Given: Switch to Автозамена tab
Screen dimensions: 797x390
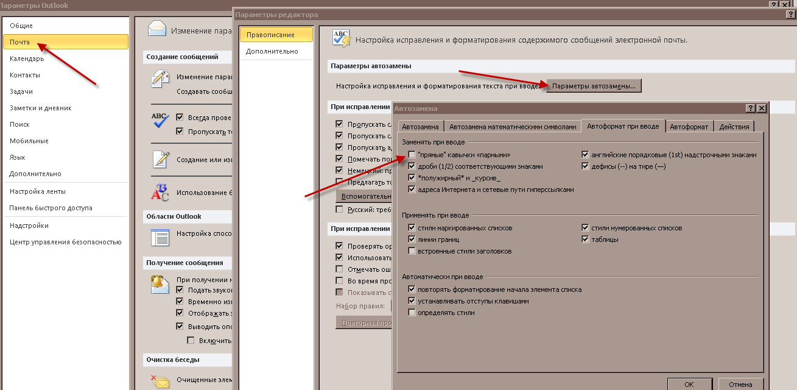Looking at the screenshot, I should pos(420,127).
